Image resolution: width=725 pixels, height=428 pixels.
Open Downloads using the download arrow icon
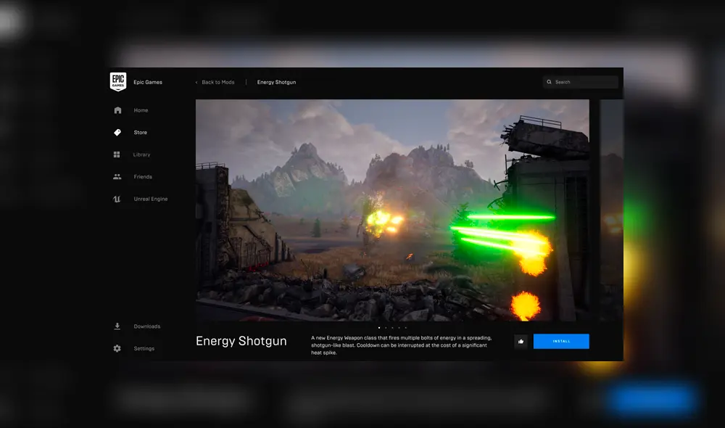tap(117, 326)
